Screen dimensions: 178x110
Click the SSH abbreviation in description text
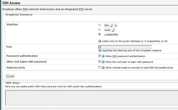(x=25, y=9)
